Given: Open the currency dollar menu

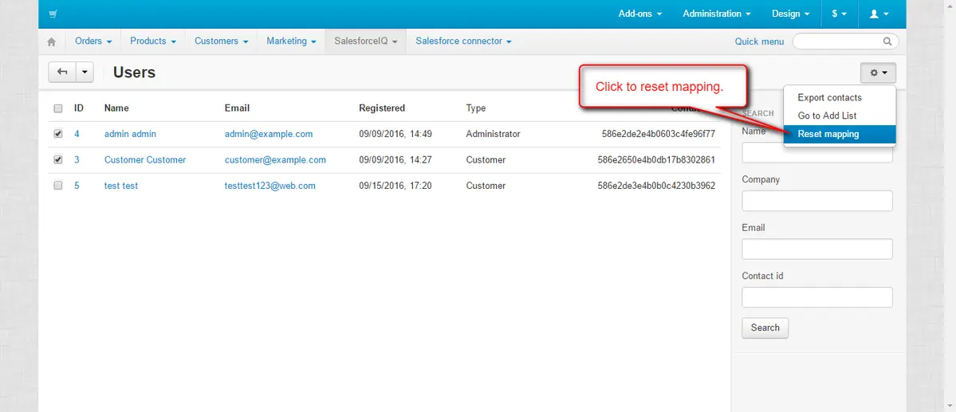Looking at the screenshot, I should pyautogui.click(x=839, y=14).
